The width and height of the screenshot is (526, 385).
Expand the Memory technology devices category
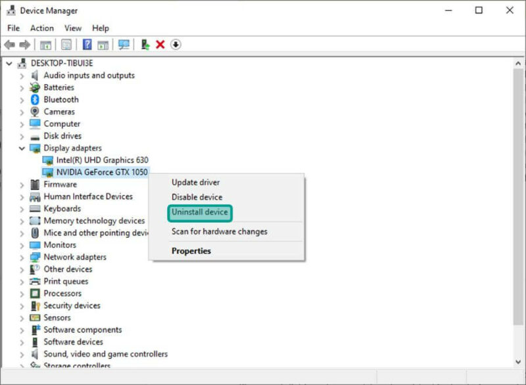(x=22, y=221)
